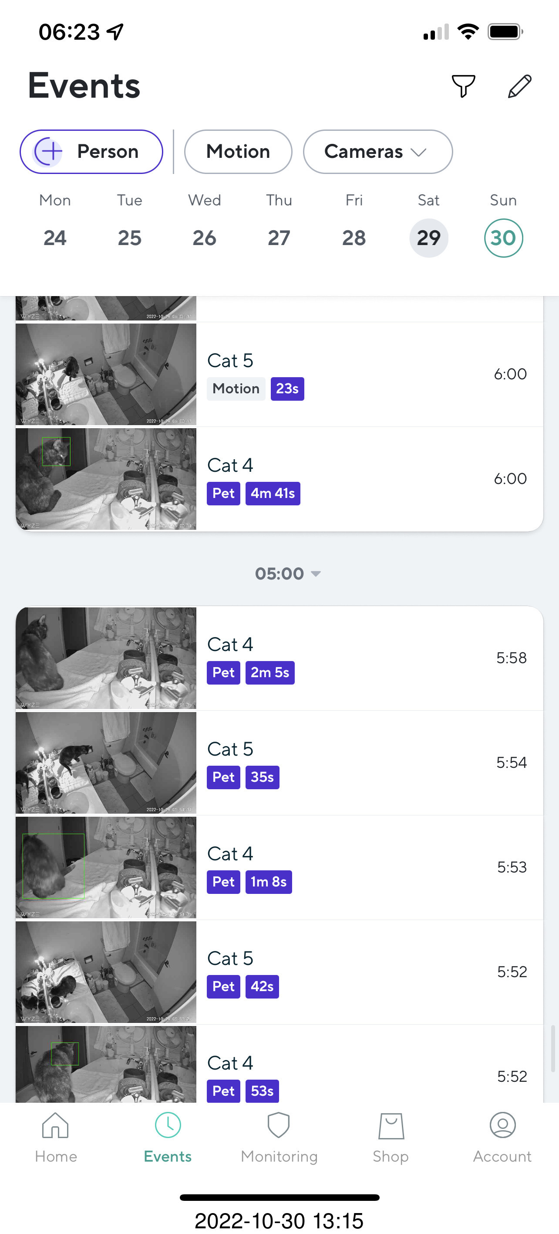Select Saturday 29 date
This screenshot has height=1234, width=559.
pyautogui.click(x=428, y=238)
